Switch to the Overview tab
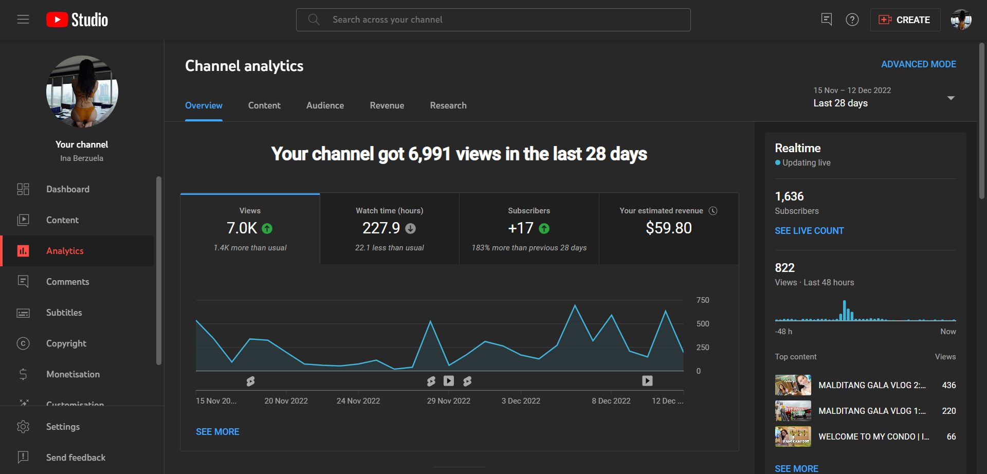The width and height of the screenshot is (987, 474). click(x=204, y=105)
